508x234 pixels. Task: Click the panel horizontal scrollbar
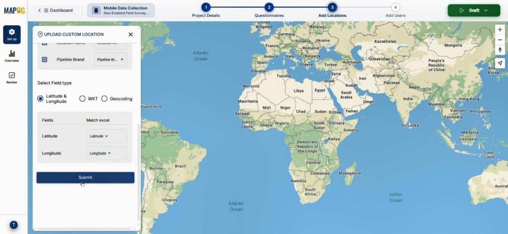click(84, 229)
